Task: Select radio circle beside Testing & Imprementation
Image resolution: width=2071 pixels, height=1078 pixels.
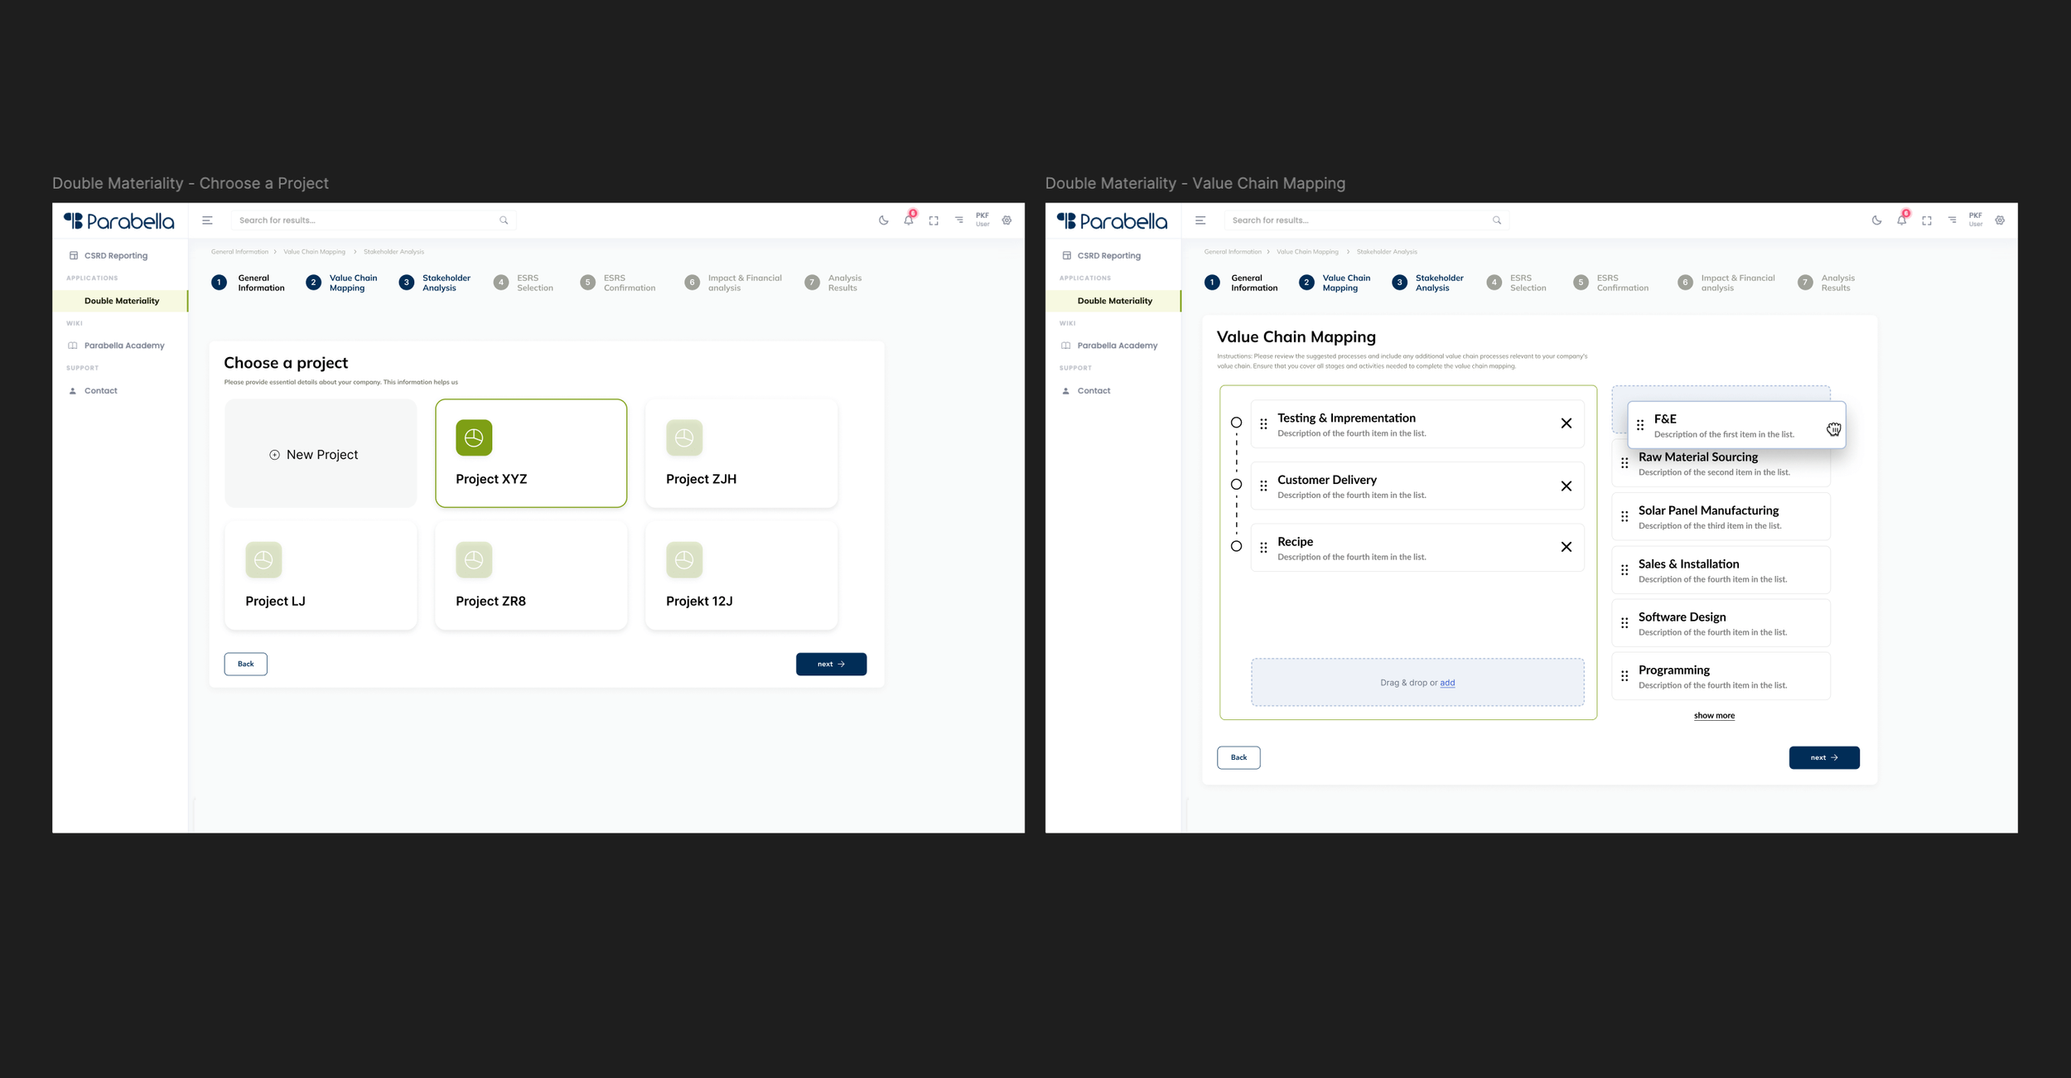Action: [x=1236, y=423]
